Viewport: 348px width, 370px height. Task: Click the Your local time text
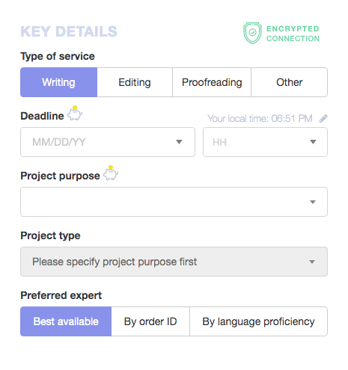click(x=260, y=119)
